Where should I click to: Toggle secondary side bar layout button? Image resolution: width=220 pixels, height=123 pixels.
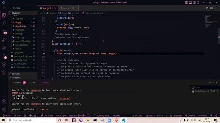(x=194, y=2)
